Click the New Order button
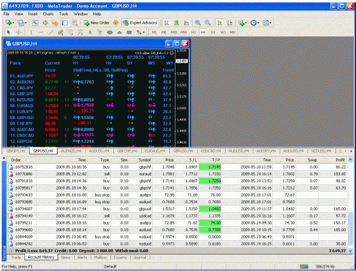Screen dimensions: 356x271 (96, 23)
